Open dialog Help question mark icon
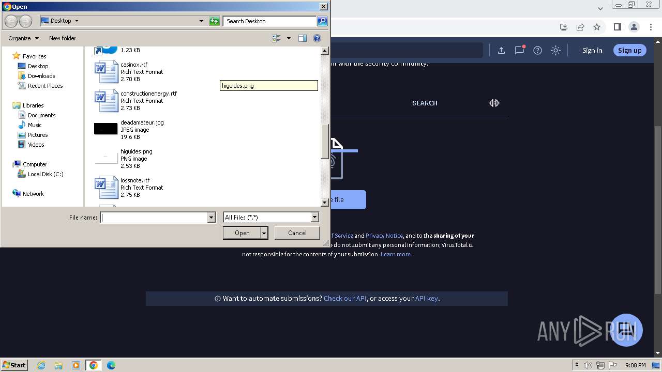The image size is (662, 372). click(x=317, y=38)
